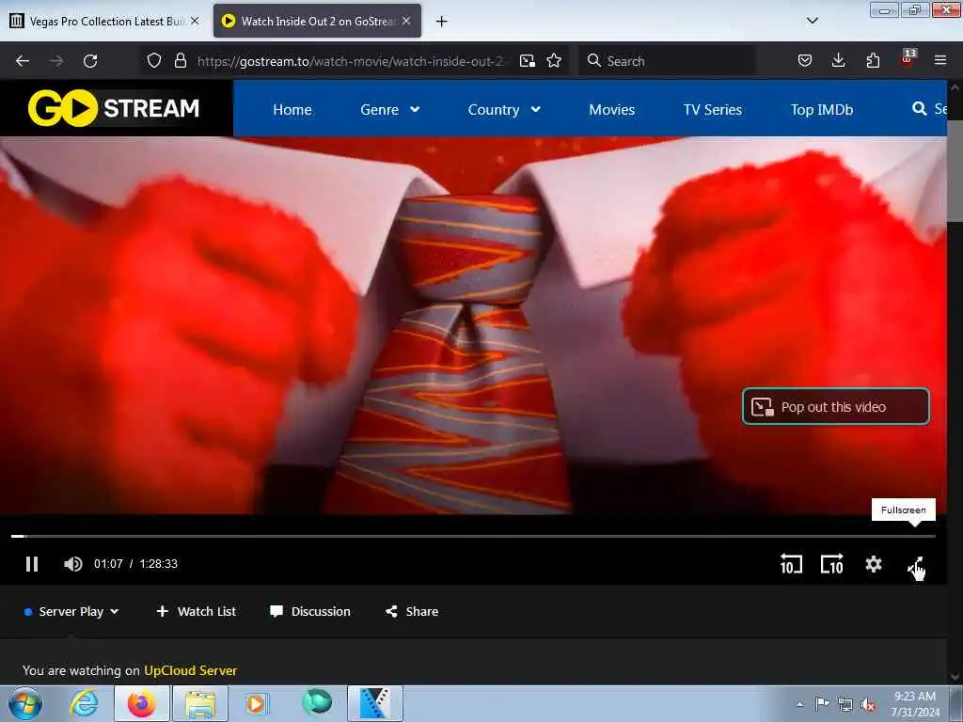This screenshot has width=963, height=722.
Task: List all tabs dropdown arrow
Action: (813, 21)
